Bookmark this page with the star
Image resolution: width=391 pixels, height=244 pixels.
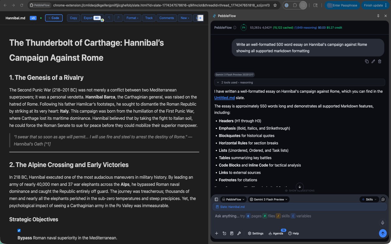coord(275,5)
